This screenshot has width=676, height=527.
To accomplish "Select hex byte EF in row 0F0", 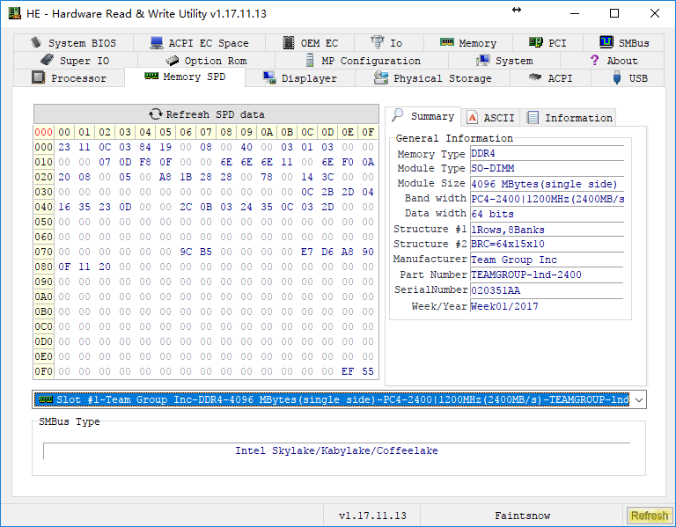I will pos(348,371).
